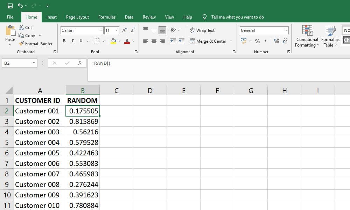Apply Percent number style

[257, 41]
